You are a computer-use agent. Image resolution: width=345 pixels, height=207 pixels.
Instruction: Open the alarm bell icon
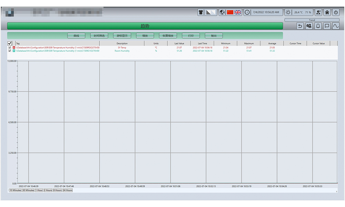318,26
